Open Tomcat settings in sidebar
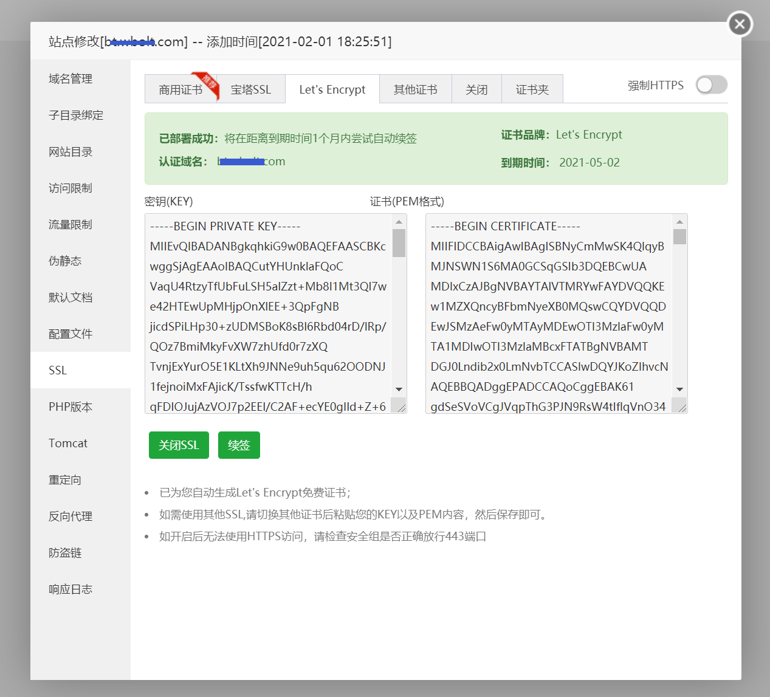The image size is (770, 697). pyautogui.click(x=67, y=443)
